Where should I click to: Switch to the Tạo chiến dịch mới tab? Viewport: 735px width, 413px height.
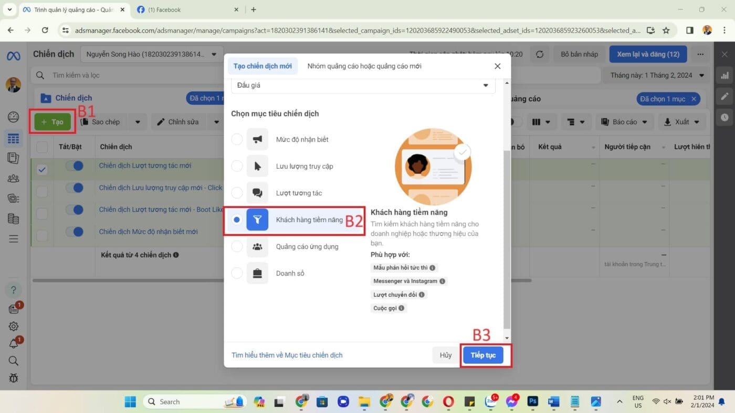point(262,66)
